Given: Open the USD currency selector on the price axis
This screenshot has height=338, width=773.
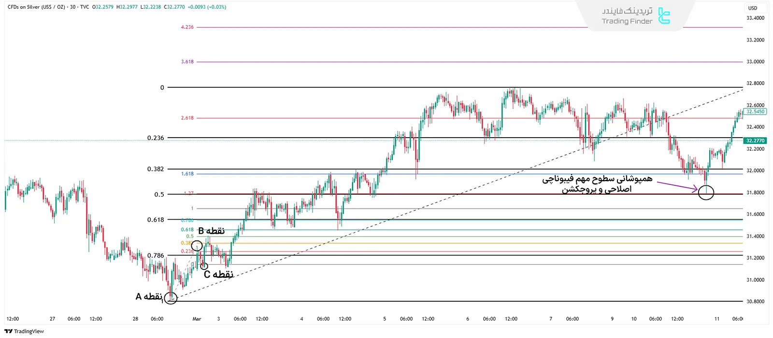Looking at the screenshot, I should [x=753, y=8].
